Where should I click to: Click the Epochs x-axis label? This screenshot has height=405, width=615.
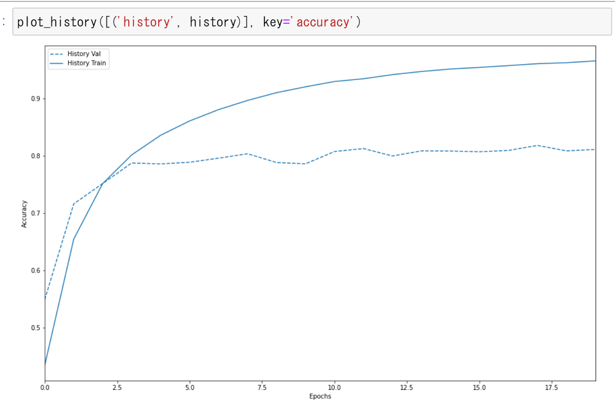coord(320,396)
